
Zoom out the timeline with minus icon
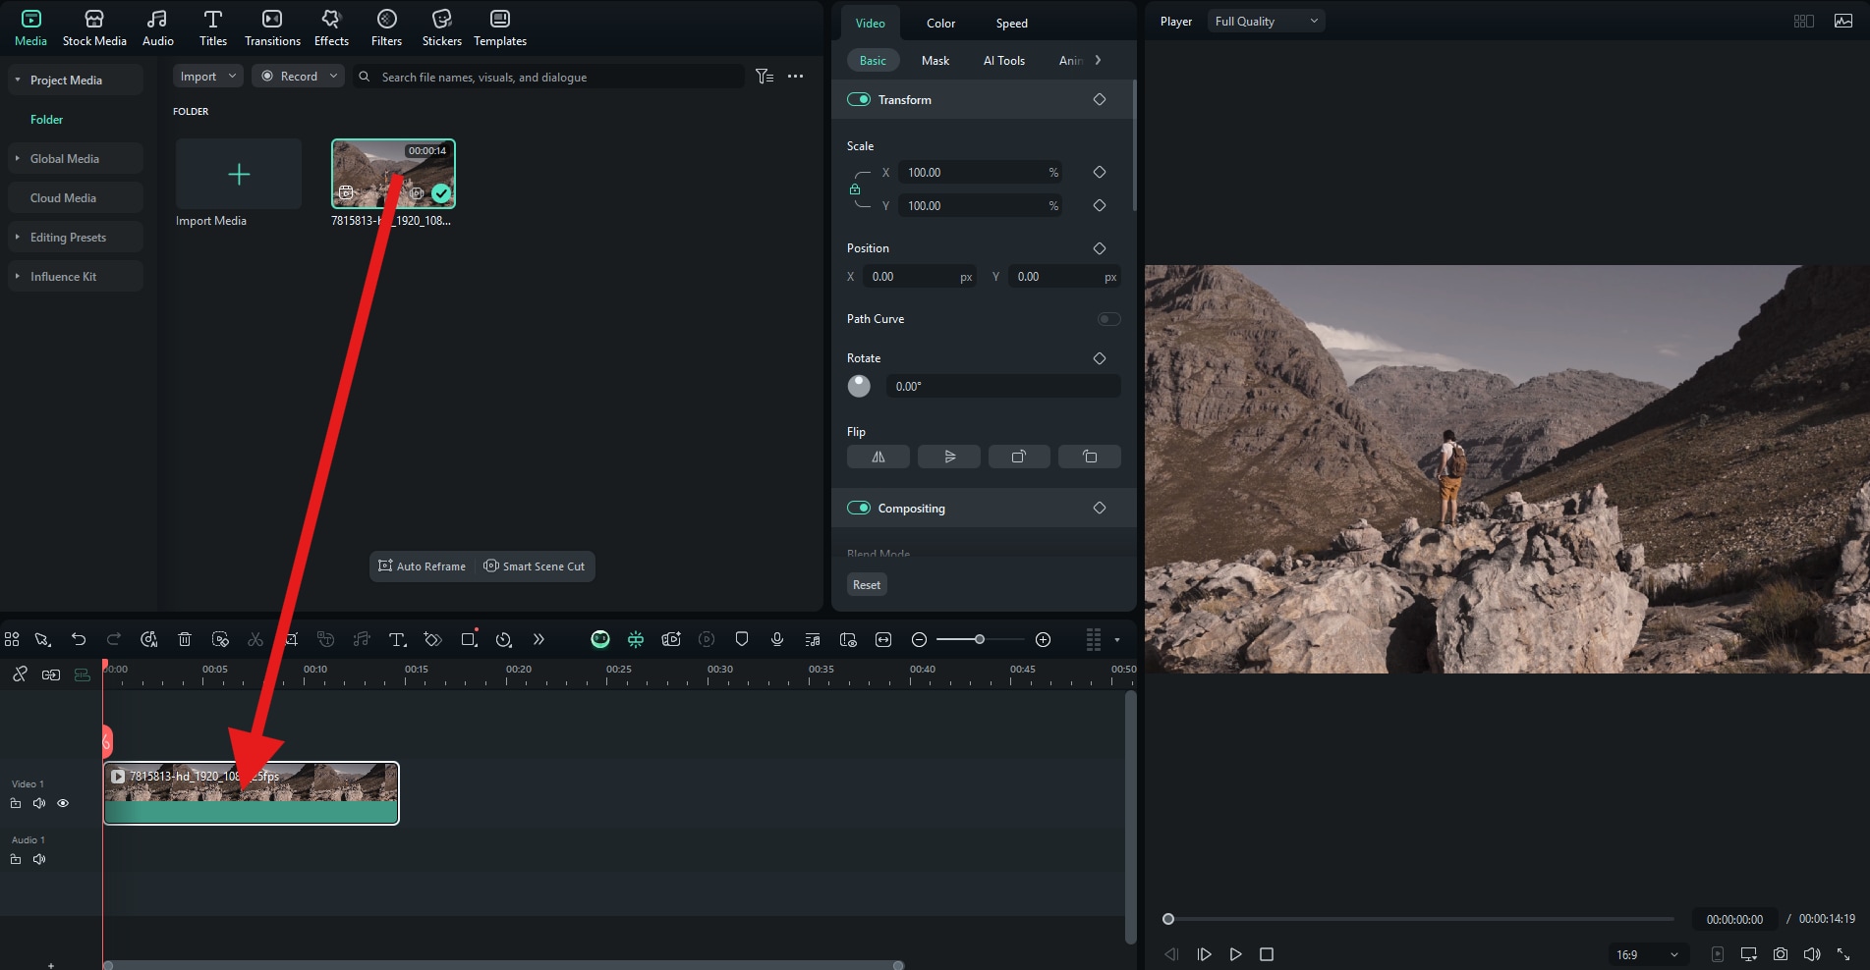coord(919,639)
